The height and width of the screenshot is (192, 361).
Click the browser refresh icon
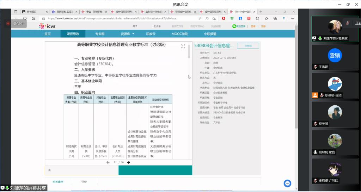(25, 18)
